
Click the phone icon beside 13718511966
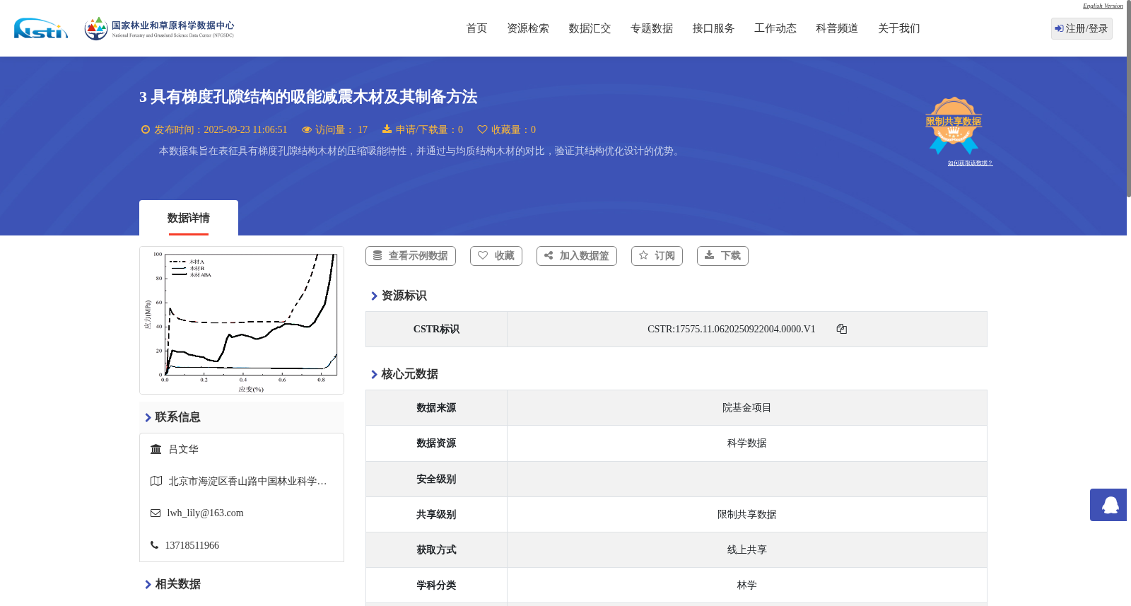click(154, 545)
